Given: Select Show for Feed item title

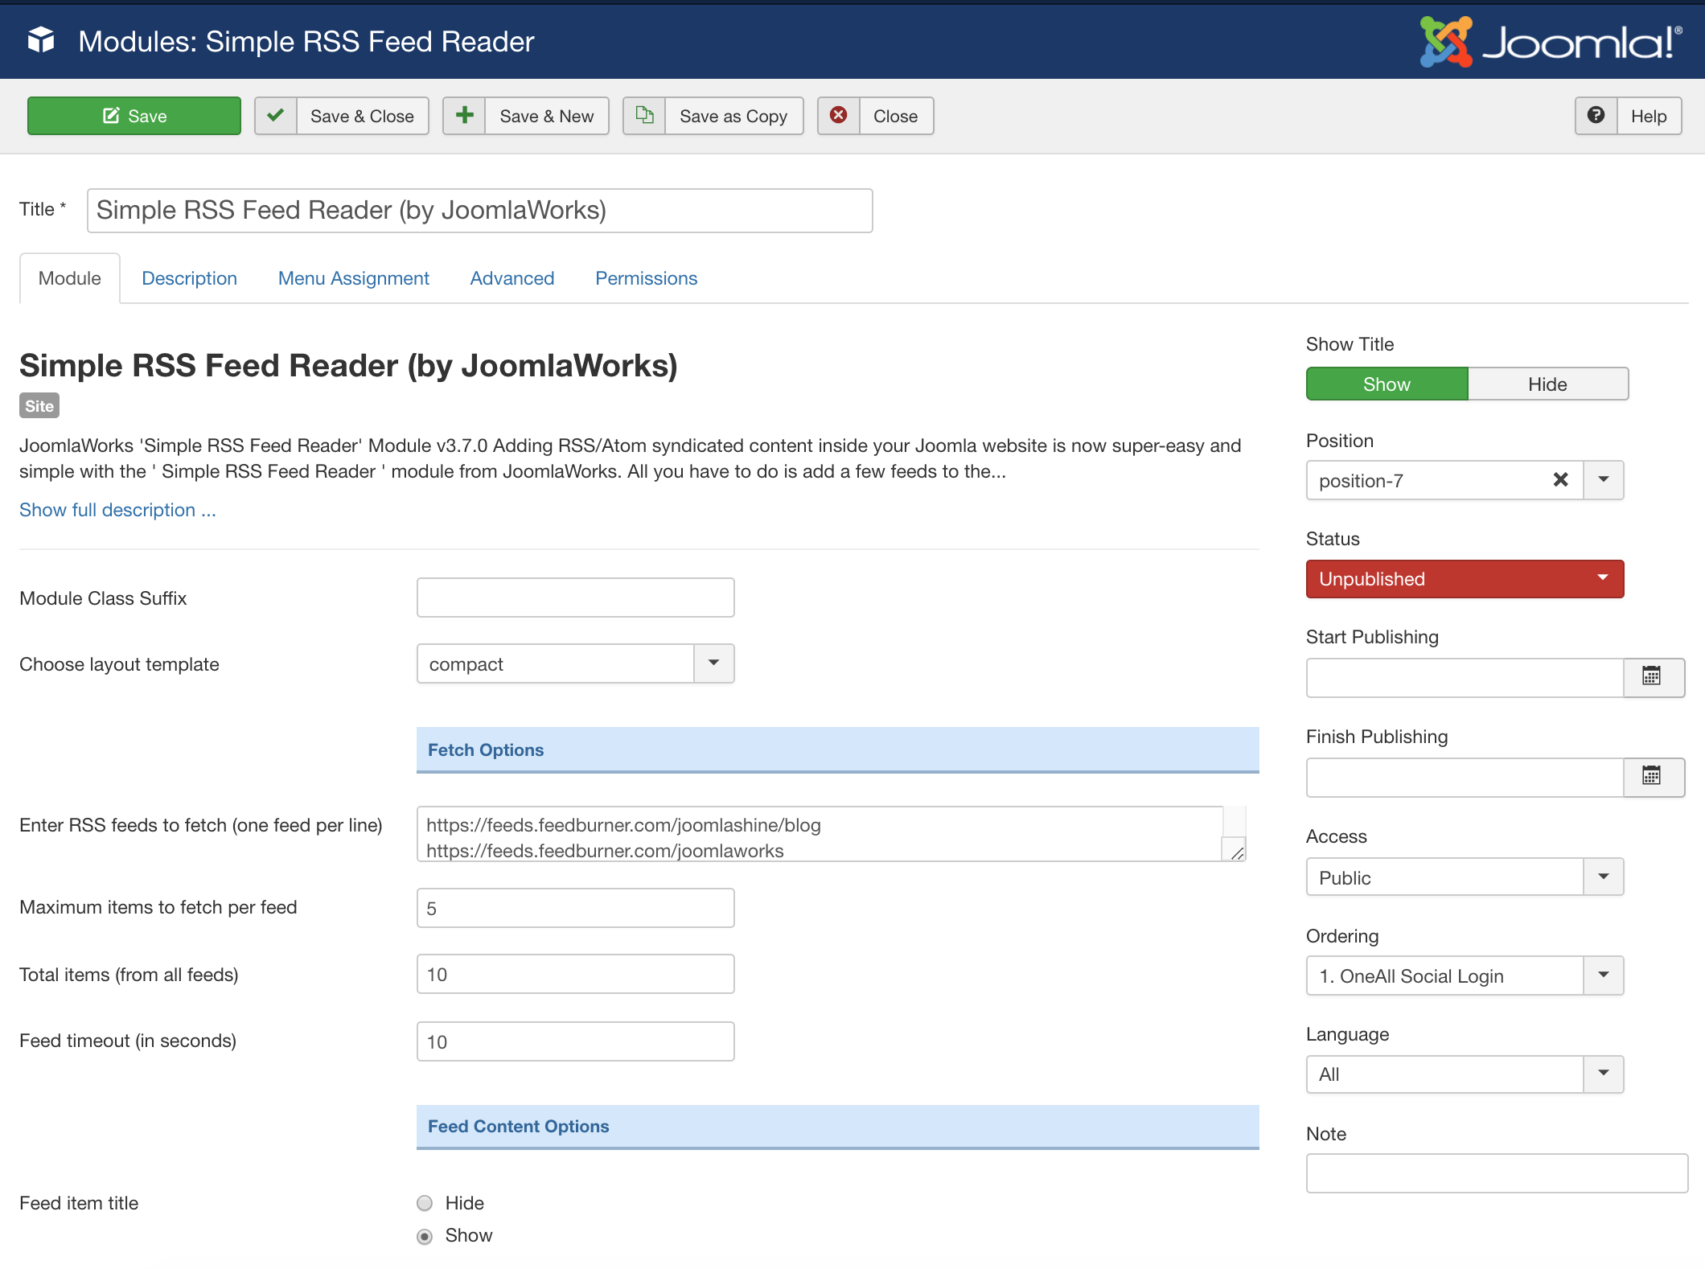Looking at the screenshot, I should [425, 1236].
